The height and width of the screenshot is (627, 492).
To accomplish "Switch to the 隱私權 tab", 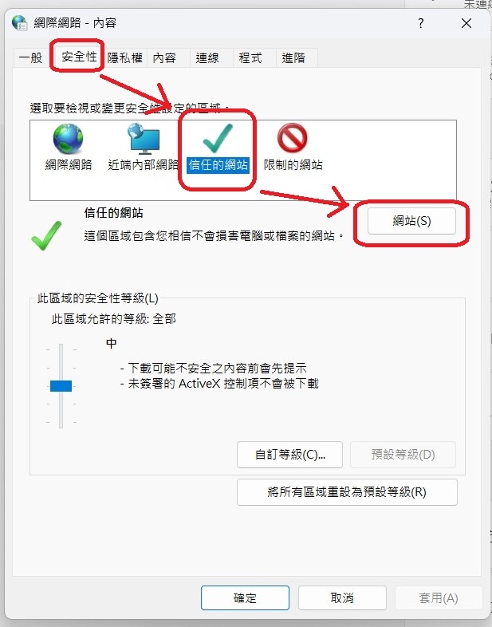I will point(124,58).
